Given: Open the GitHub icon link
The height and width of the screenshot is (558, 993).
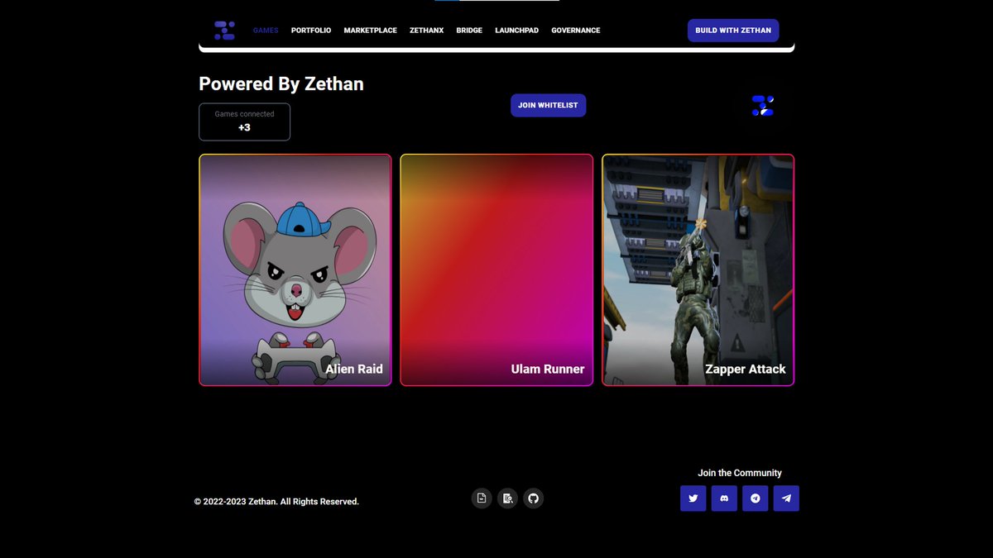Looking at the screenshot, I should (534, 498).
